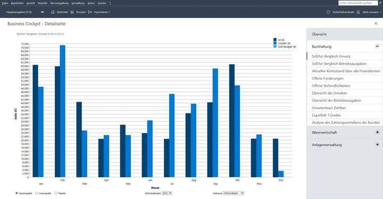Image resolution: width=383 pixels, height=199 pixels.
Task: Open the Bearbeiten menu
Action: coord(18,3)
